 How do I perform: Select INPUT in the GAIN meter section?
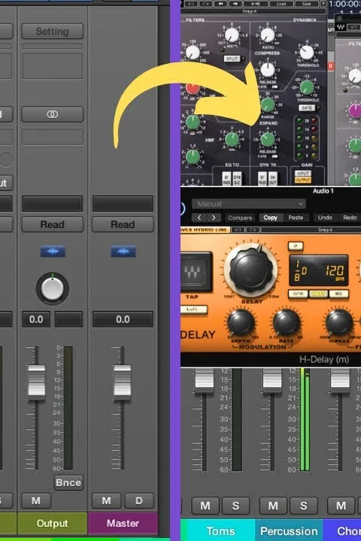(303, 174)
